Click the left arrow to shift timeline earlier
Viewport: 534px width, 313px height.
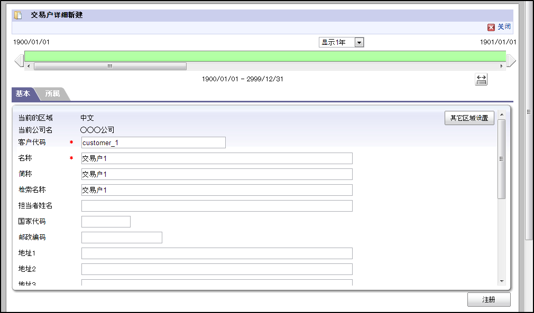pyautogui.click(x=19, y=61)
